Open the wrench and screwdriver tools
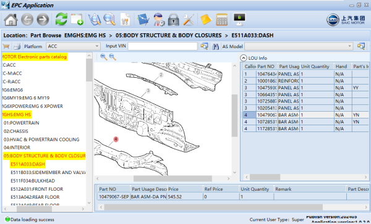The image size is (371, 224). pos(189,20)
